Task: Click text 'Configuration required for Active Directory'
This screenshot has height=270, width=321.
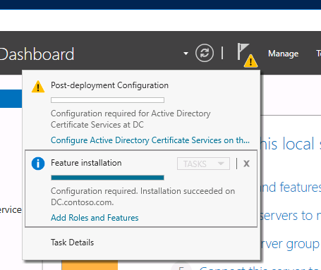Action: tap(131, 113)
